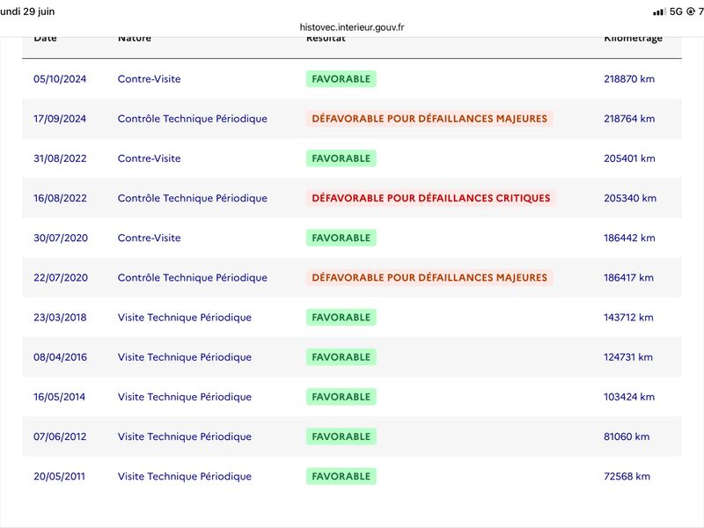Click Contrôle Technique Périodique dated 16/08/2022

pyautogui.click(x=192, y=198)
